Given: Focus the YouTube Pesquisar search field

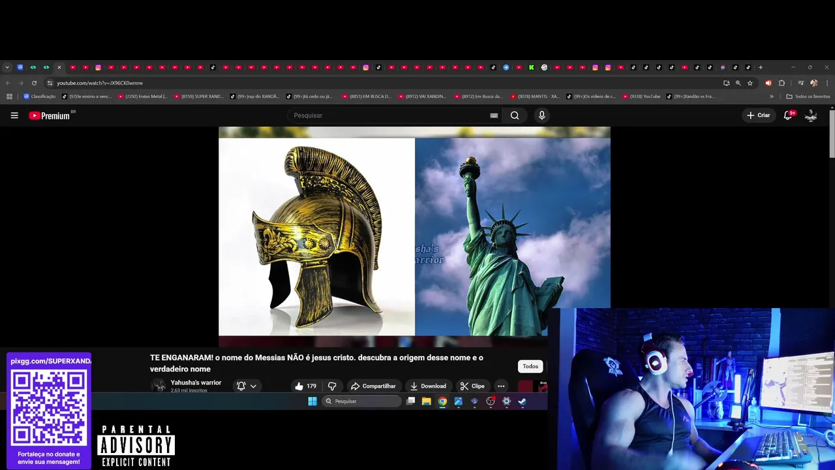Looking at the screenshot, I should point(388,116).
